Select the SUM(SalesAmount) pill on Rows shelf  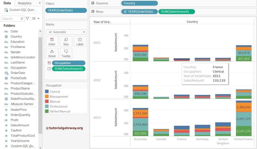click(x=177, y=12)
